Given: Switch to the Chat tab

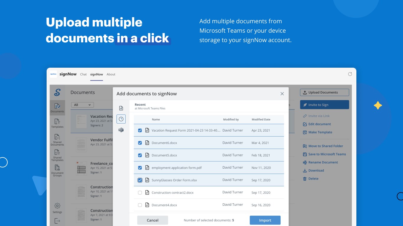Looking at the screenshot, I should point(83,74).
